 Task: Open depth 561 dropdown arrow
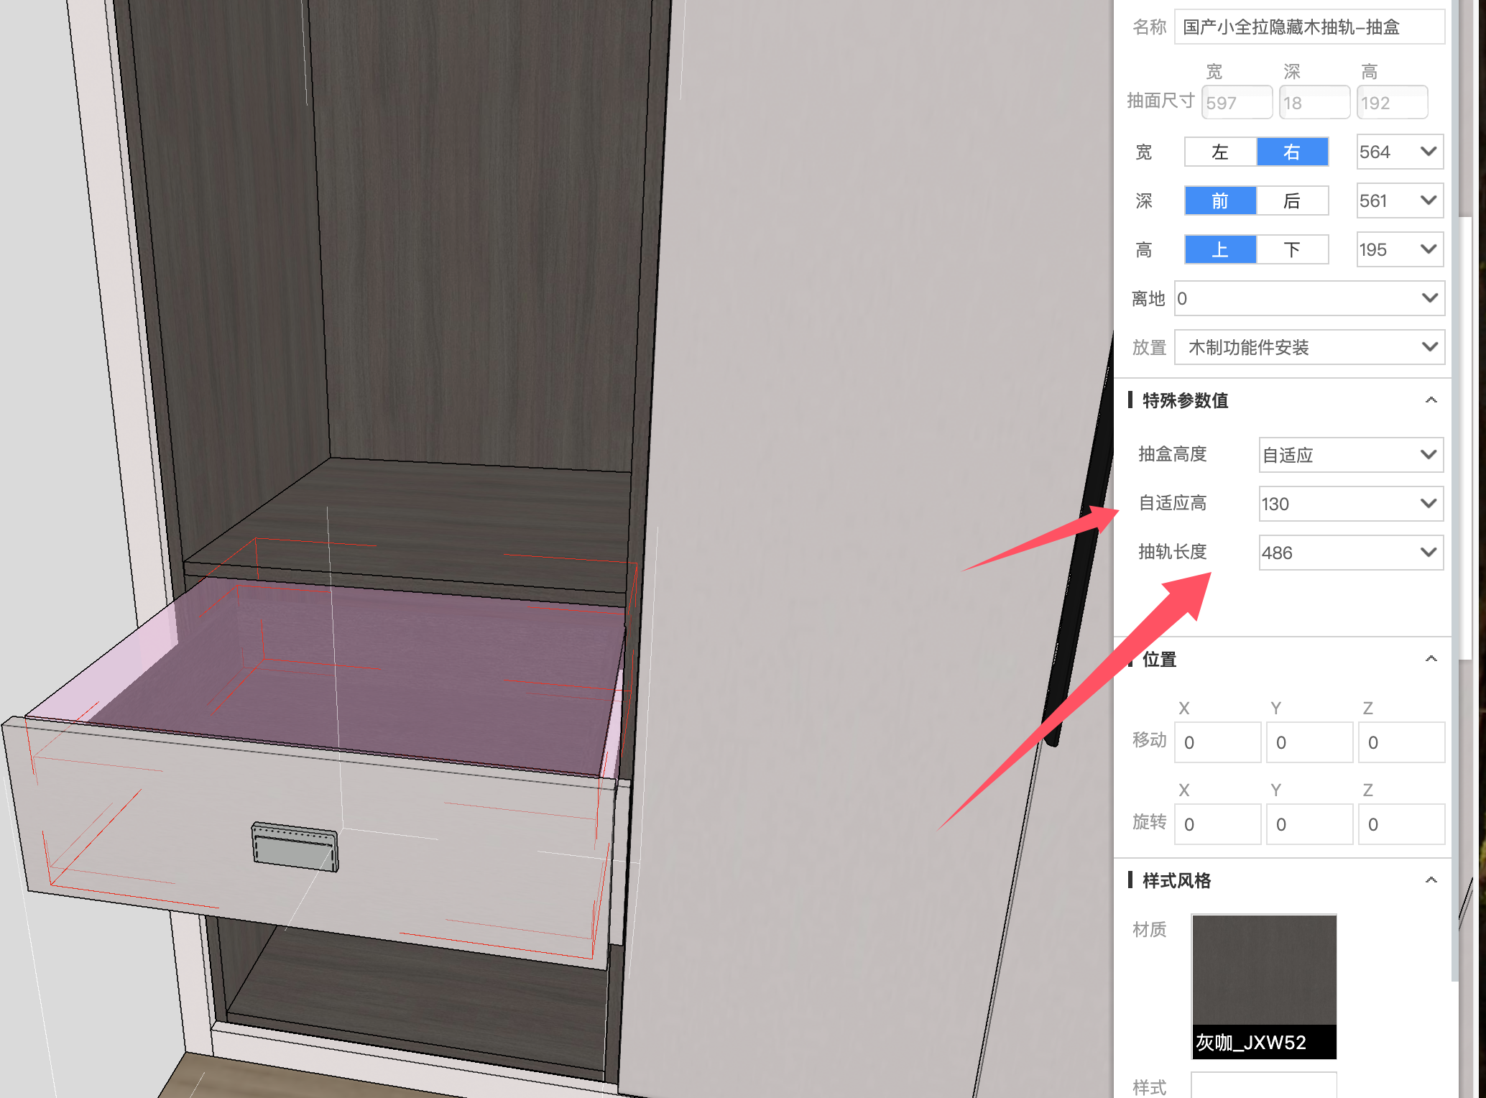1429,200
